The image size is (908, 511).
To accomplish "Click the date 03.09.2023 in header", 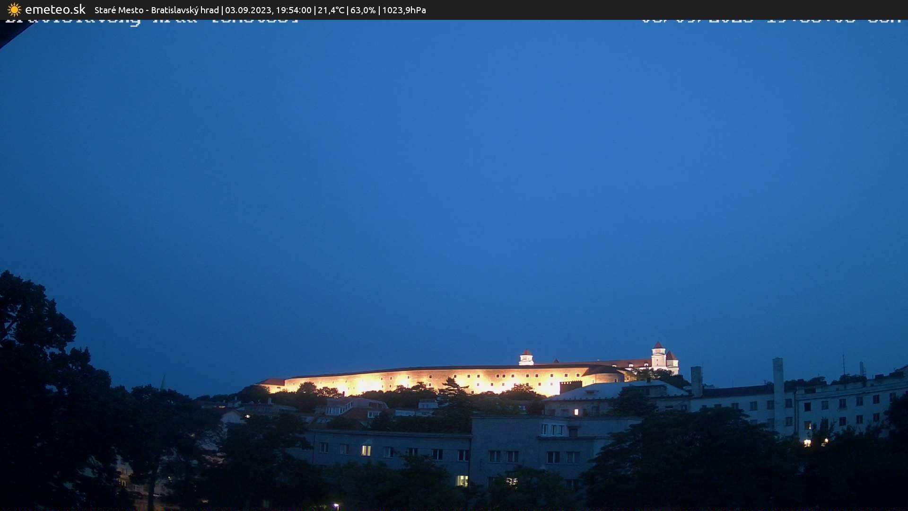I will pos(248,10).
